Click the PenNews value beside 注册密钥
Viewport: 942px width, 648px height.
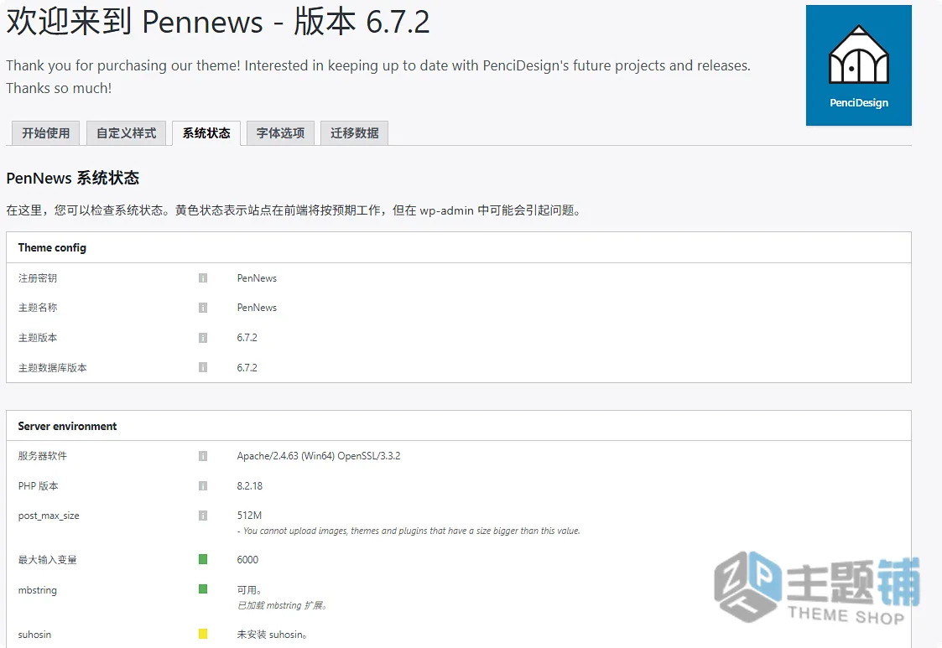[257, 278]
